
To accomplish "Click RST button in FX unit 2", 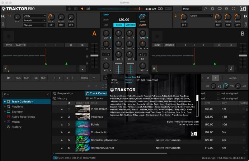I will (x=218, y=25).
